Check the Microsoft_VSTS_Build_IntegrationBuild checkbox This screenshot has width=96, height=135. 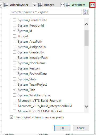tap(14, 106)
